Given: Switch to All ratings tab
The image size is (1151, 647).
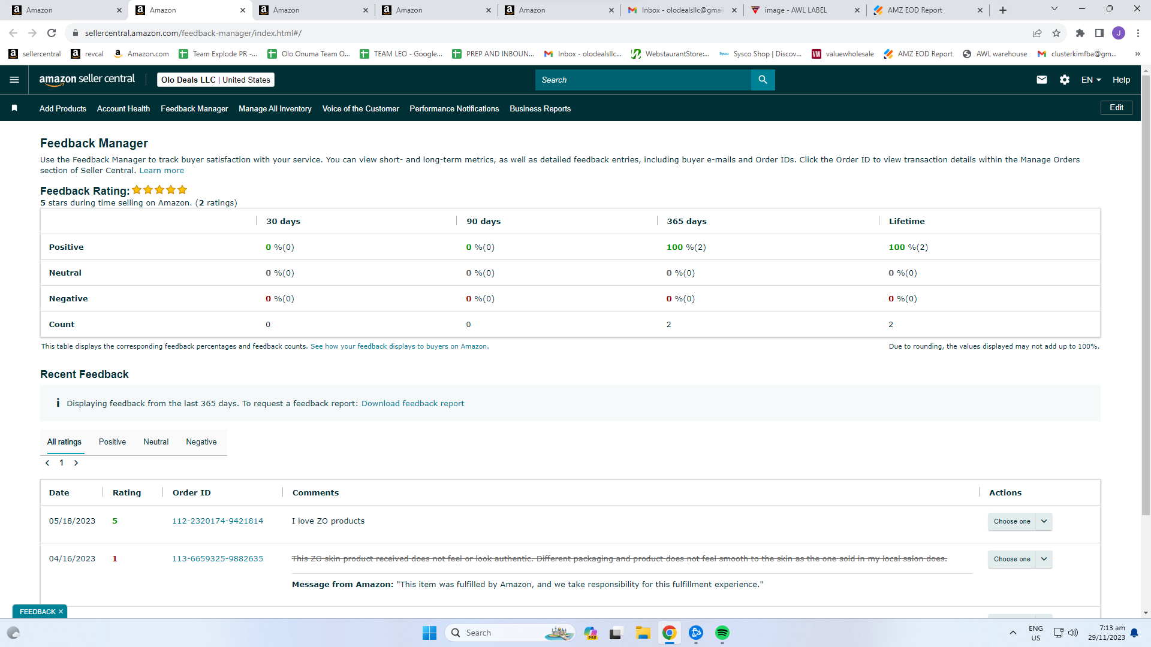Looking at the screenshot, I should [x=64, y=442].
